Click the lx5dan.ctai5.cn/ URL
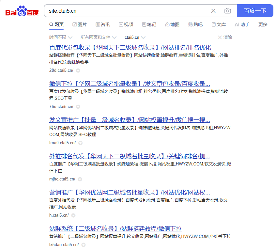Screen dimensions: 276x249 coord(64,245)
